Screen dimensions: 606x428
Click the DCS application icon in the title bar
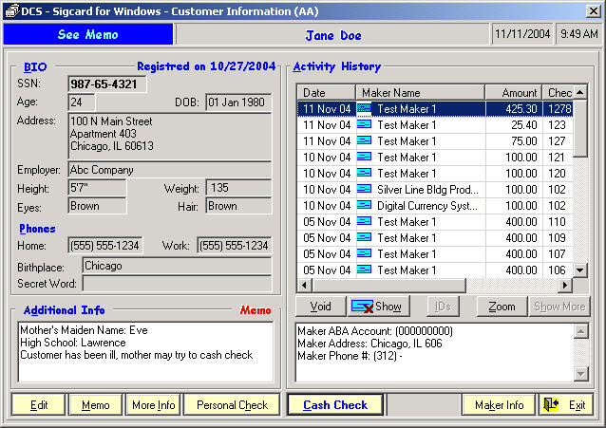(x=11, y=10)
